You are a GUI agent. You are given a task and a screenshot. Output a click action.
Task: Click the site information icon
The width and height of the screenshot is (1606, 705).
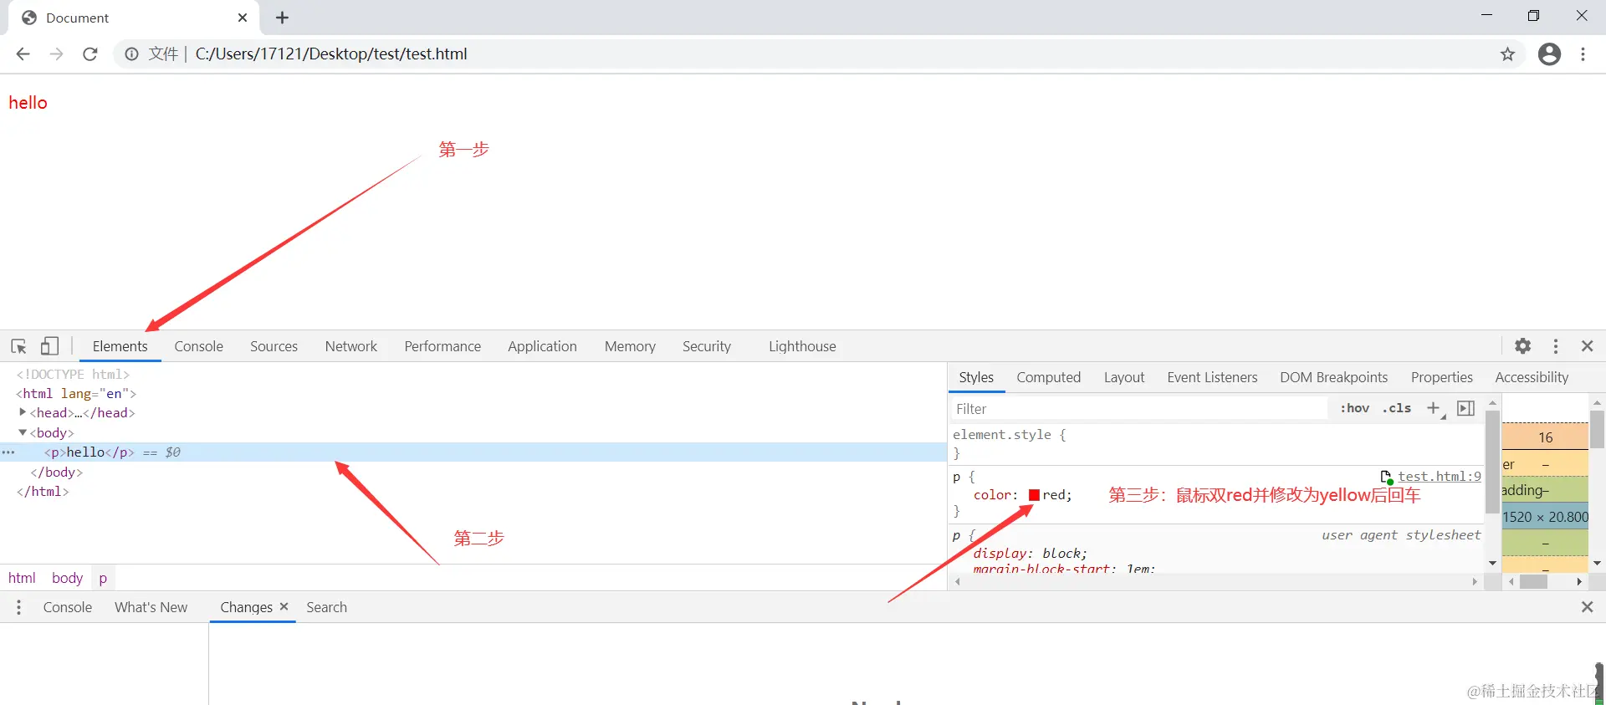point(131,54)
